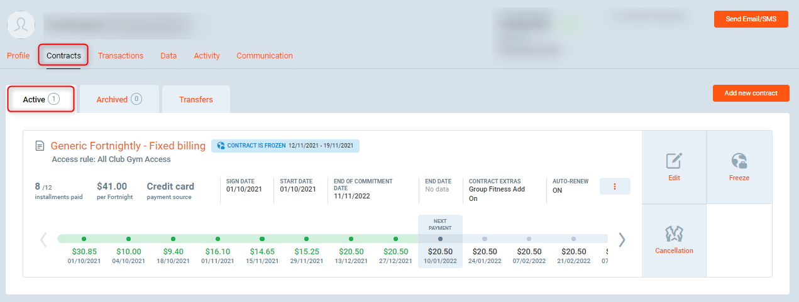Click the Freeze contract icon
799x302 pixels.
pos(739,161)
